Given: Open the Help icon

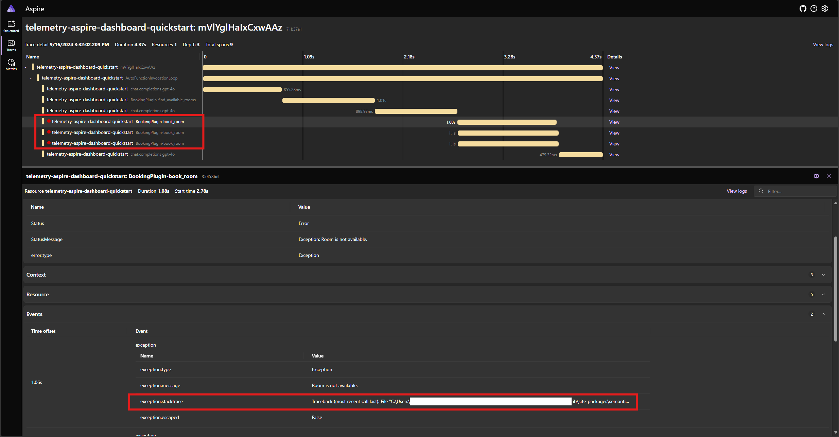Looking at the screenshot, I should click(x=814, y=8).
